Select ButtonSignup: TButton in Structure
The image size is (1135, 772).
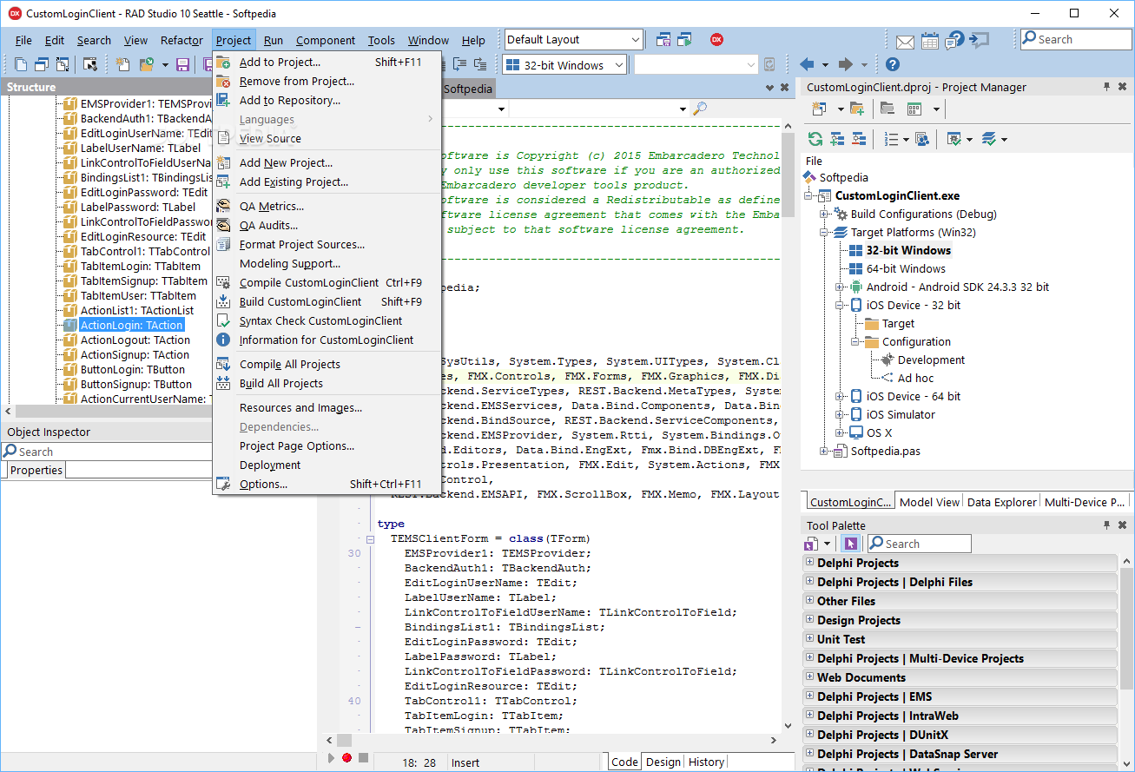click(136, 384)
